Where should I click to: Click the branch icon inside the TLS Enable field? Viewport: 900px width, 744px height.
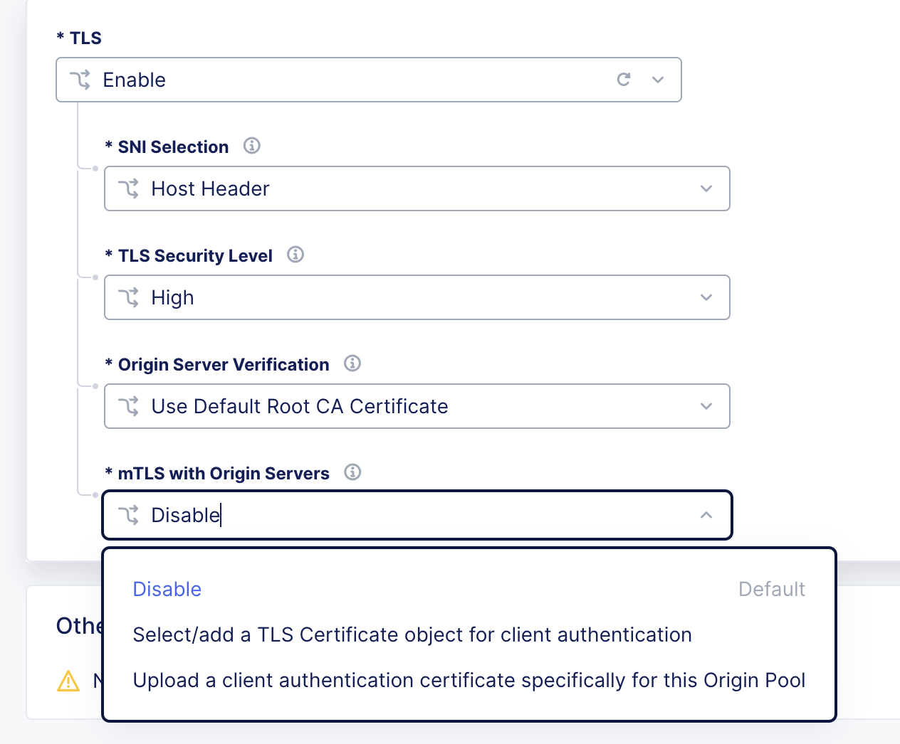click(81, 80)
